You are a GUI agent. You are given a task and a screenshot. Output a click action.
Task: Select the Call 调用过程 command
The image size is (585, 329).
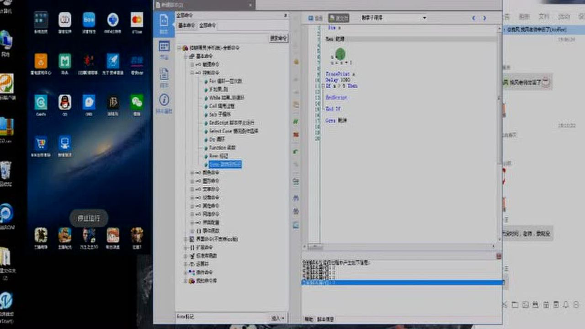point(222,106)
